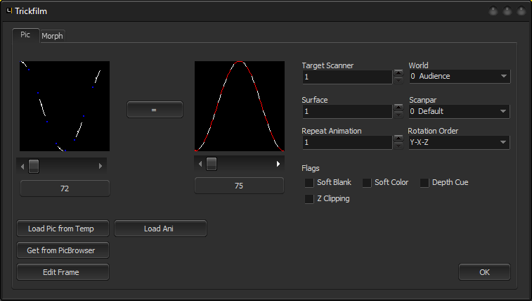
Task: Select the Pic tab
Action: [x=25, y=34]
